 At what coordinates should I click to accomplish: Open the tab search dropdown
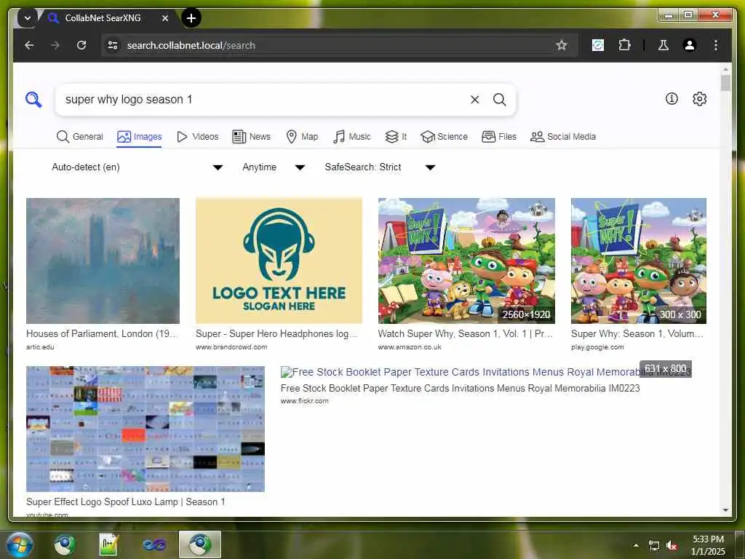tap(28, 18)
